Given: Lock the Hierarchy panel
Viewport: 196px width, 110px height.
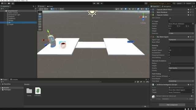Looking at the screenshot, I should [x=33, y=6].
